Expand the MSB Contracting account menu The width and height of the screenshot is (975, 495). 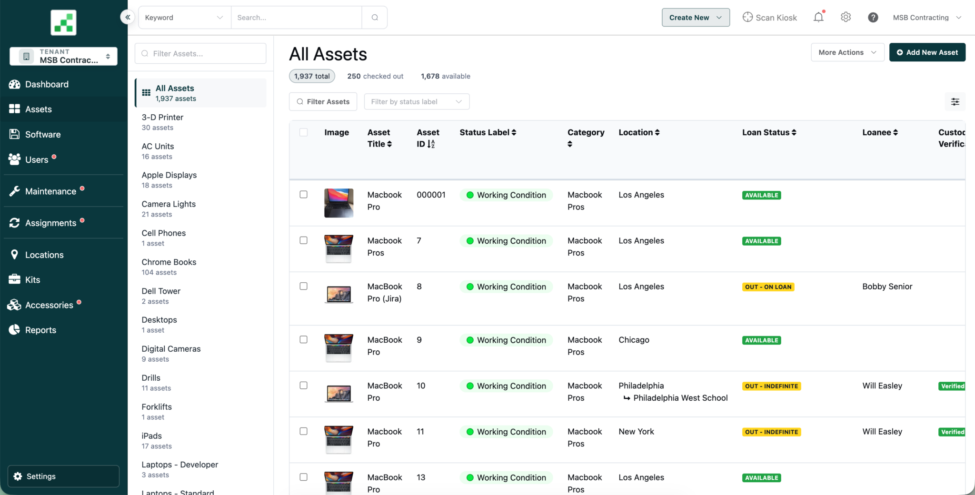coord(927,18)
